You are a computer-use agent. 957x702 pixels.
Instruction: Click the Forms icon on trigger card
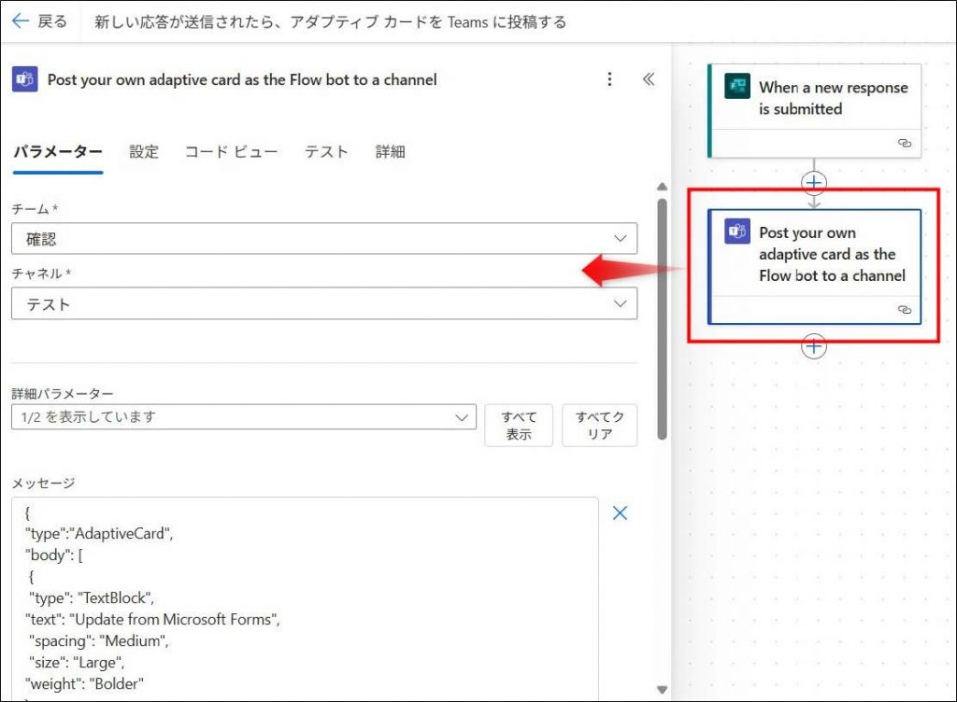(736, 86)
